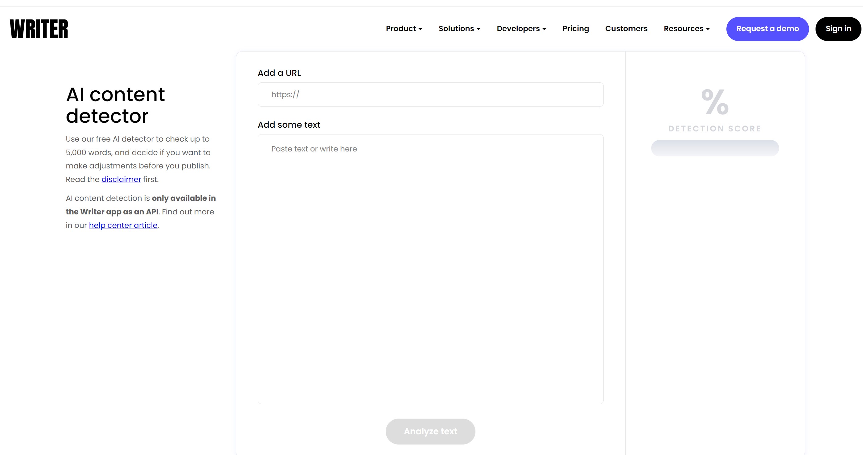863x455 pixels.
Task: Click the WRITER logo
Action: coord(39,29)
